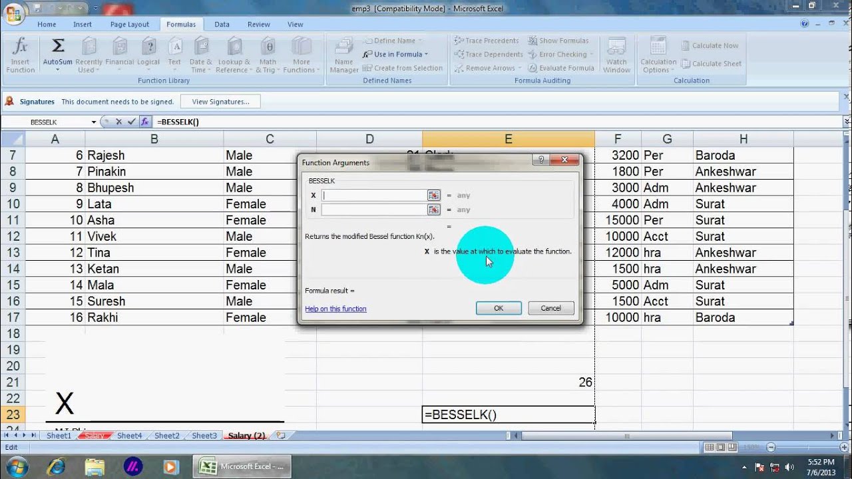This screenshot has width=852, height=479.
Task: Click the formula bar text =BESSELK()
Action: [178, 122]
